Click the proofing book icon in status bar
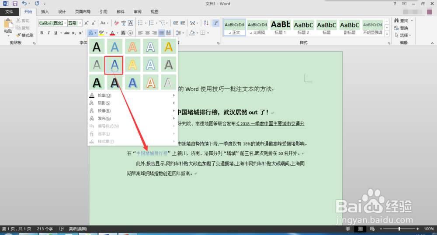 coord(61,228)
